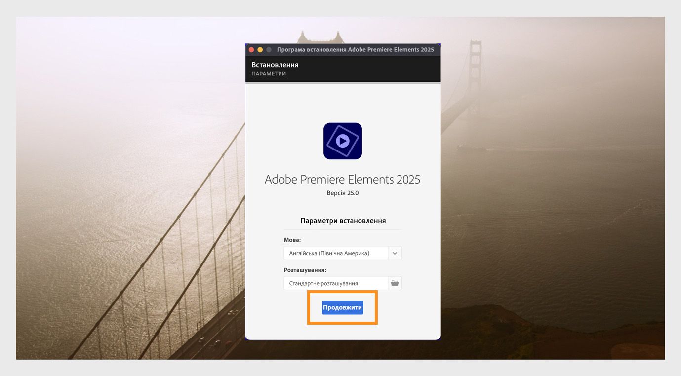Select the Стандартне розташування location field
Screen dimensions: 681x376
(x=336, y=283)
